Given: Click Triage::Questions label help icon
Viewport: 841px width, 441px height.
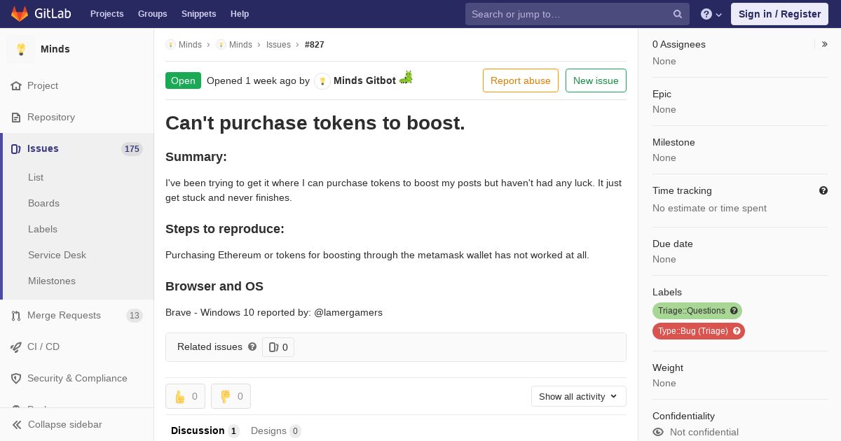Looking at the screenshot, I should click(x=734, y=311).
